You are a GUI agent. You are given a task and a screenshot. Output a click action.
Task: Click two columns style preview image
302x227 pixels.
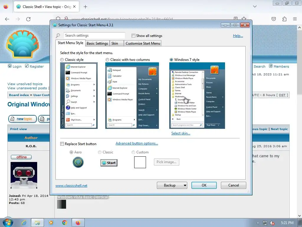click(x=132, y=95)
